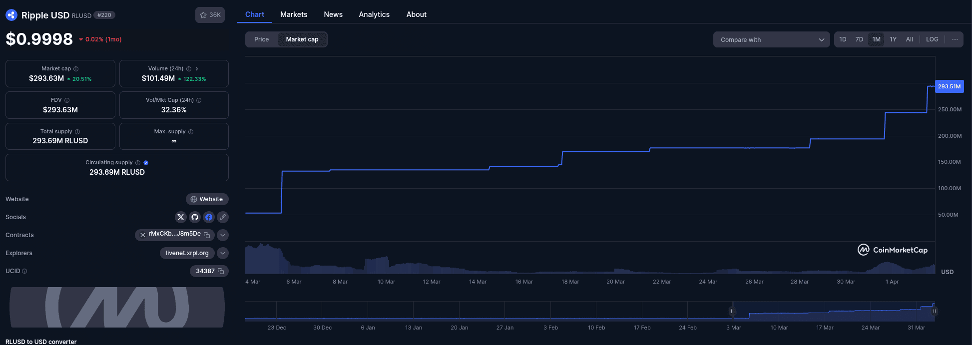Open Volume (24h) info icon

189,69
